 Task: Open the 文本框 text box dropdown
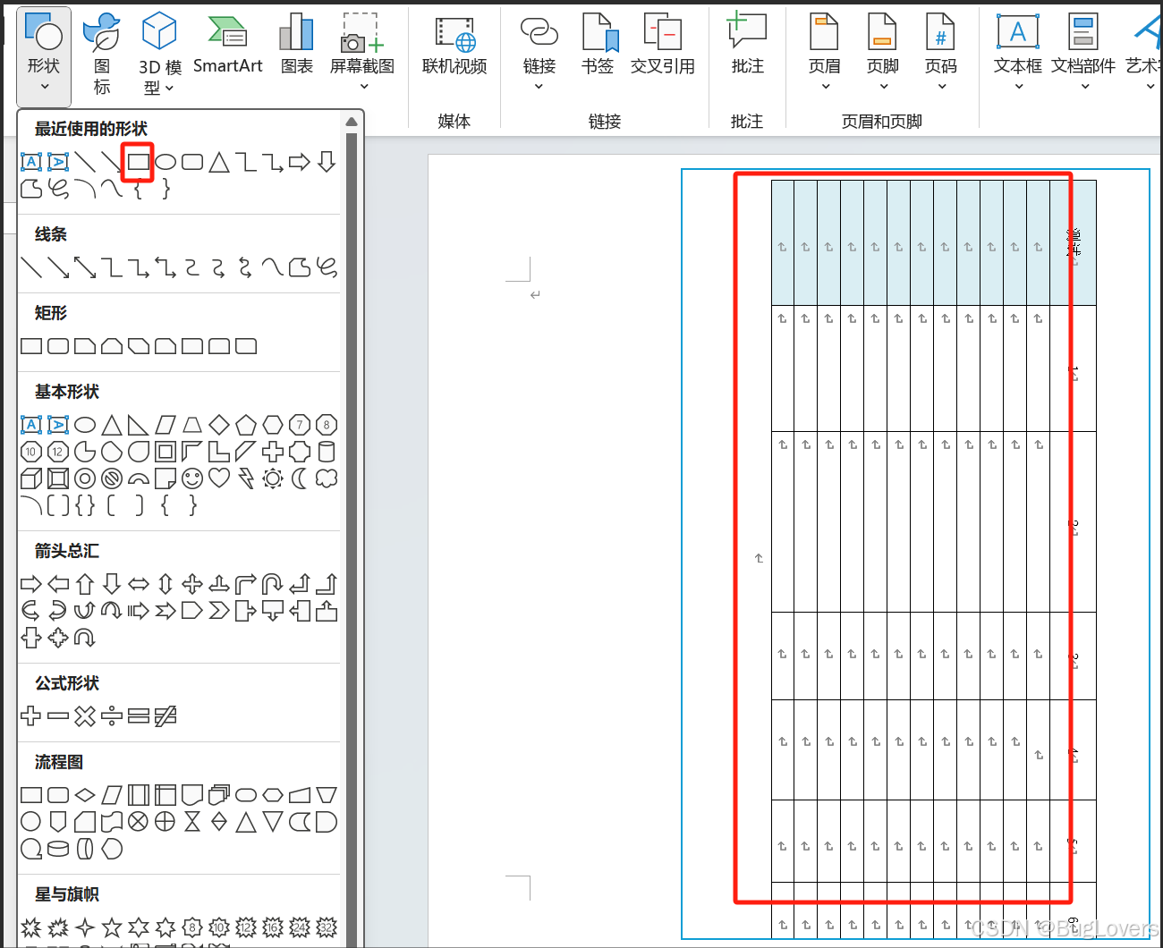coord(1018,52)
